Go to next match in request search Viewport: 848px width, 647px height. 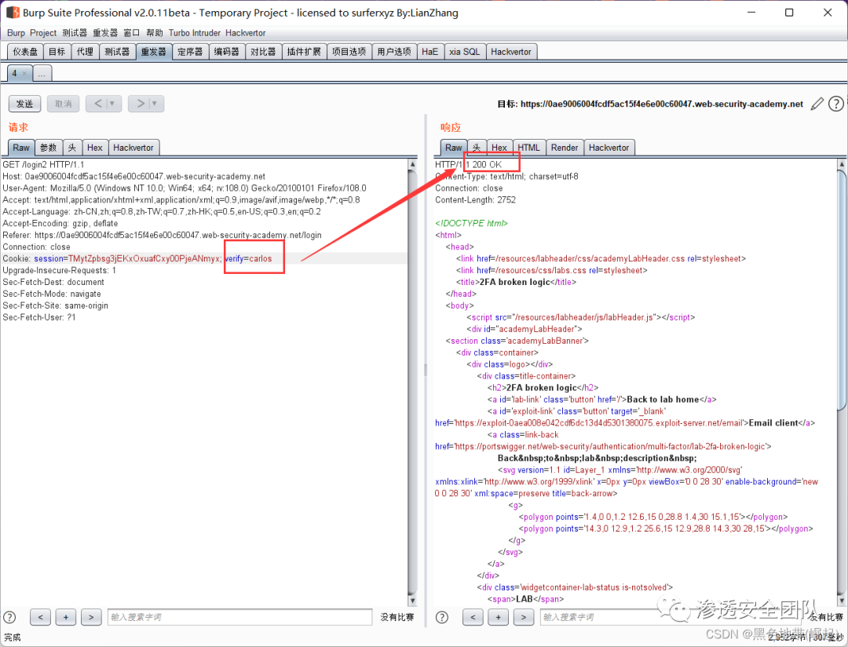91,617
